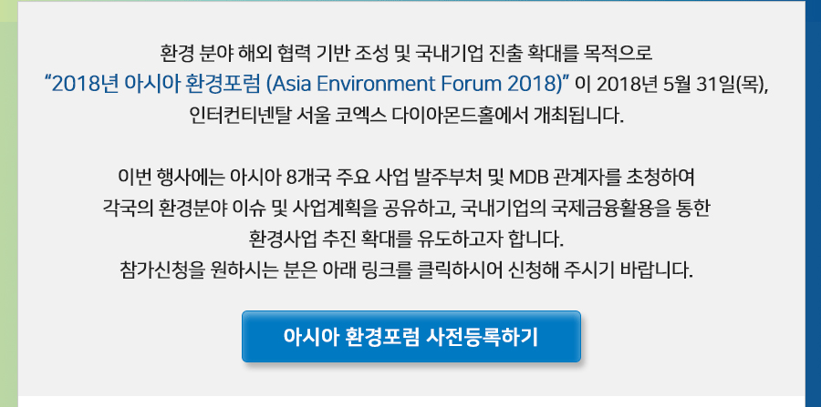821x407 pixels.
Task: Click the green strip on left edge
Action: click(x=9, y=209)
